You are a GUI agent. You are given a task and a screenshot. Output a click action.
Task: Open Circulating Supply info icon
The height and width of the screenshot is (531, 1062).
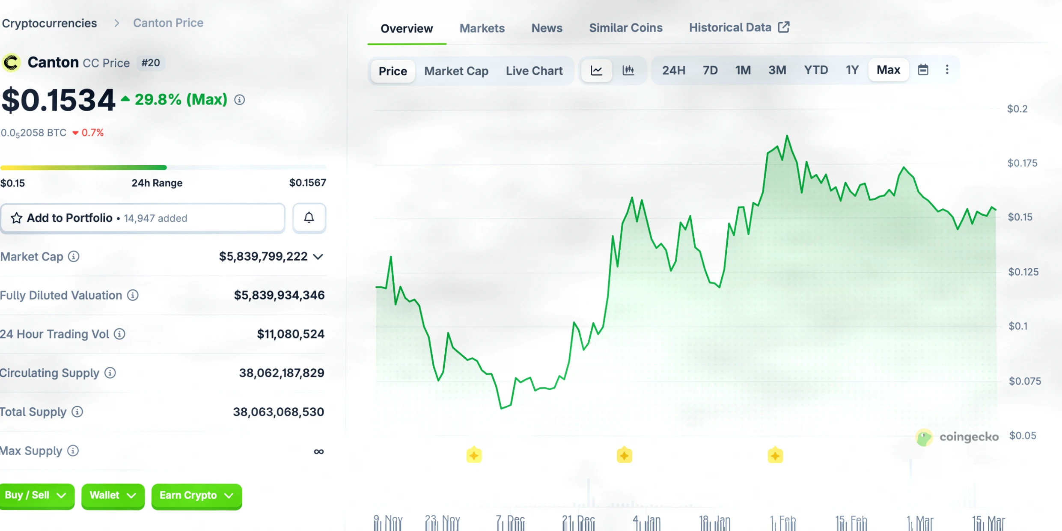[x=110, y=373]
